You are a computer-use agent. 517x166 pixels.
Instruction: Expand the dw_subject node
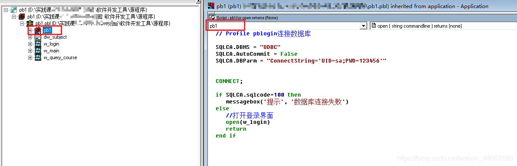tap(30, 37)
